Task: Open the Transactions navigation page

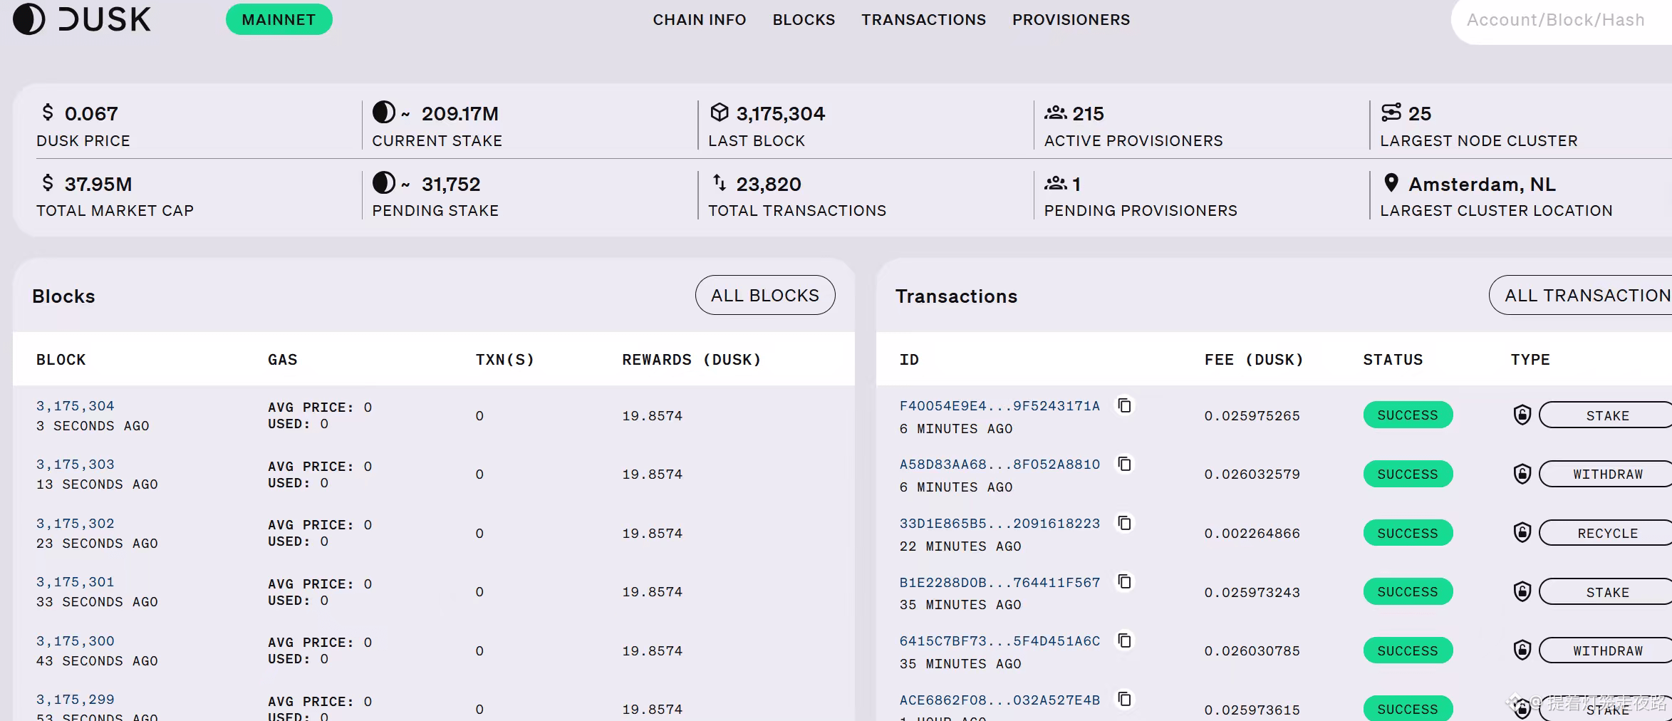Action: [x=923, y=20]
